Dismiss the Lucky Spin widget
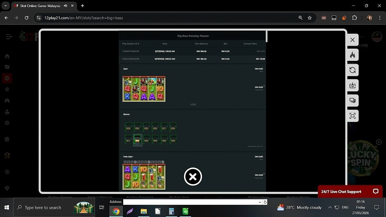This screenshot has width=386, height=217. tap(379, 142)
